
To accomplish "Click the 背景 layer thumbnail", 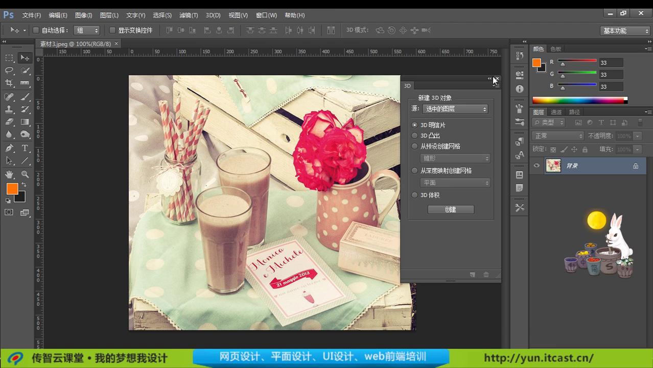I will (x=553, y=165).
